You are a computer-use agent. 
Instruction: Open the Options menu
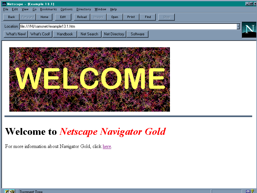[x=66, y=9]
